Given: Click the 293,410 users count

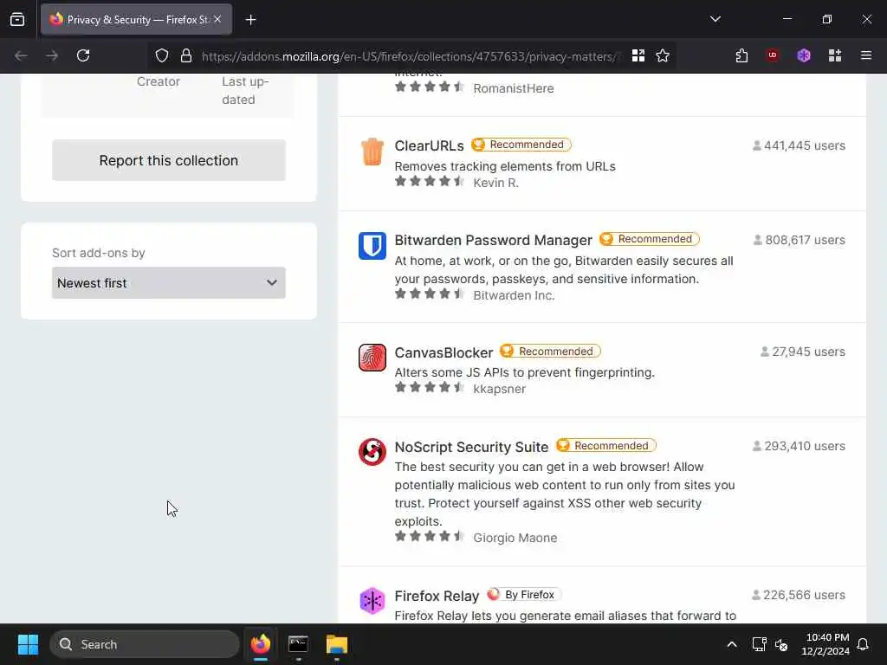Looking at the screenshot, I should pyautogui.click(x=799, y=446).
